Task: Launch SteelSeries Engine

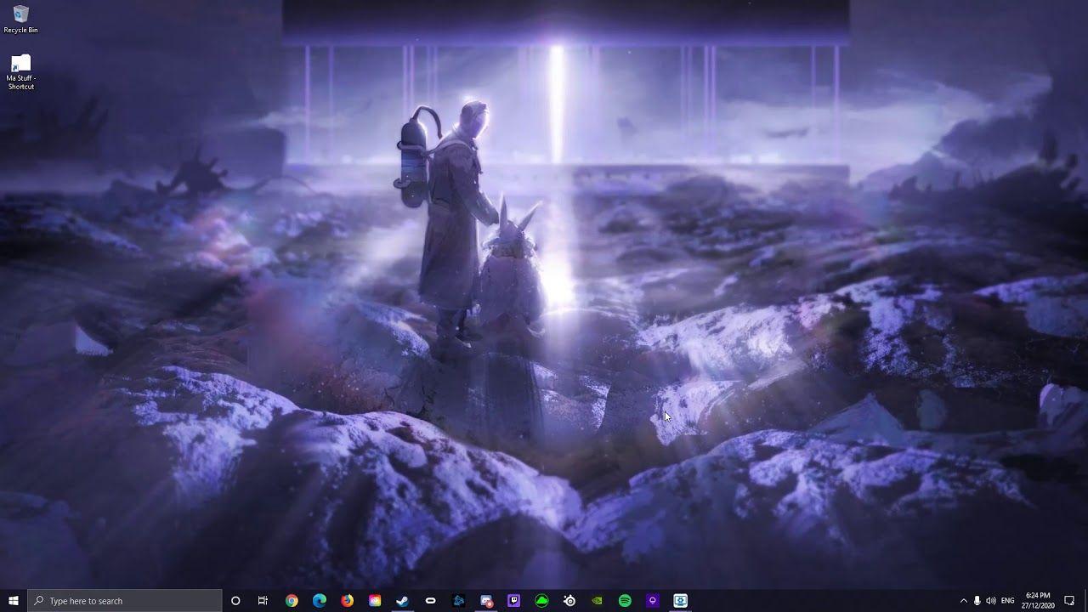Action: (x=569, y=600)
